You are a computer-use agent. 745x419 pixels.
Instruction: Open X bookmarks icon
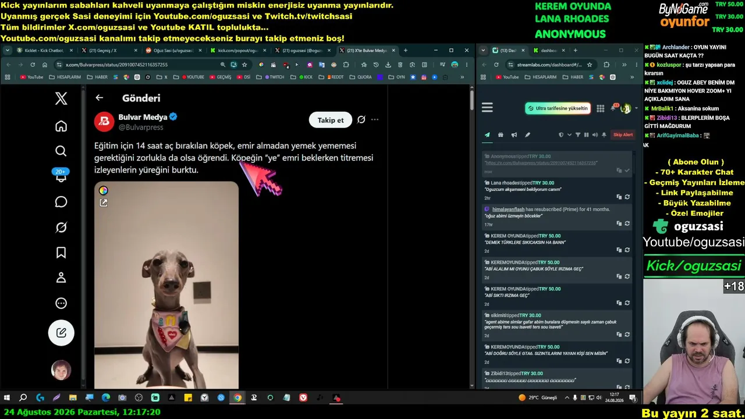coord(61,253)
